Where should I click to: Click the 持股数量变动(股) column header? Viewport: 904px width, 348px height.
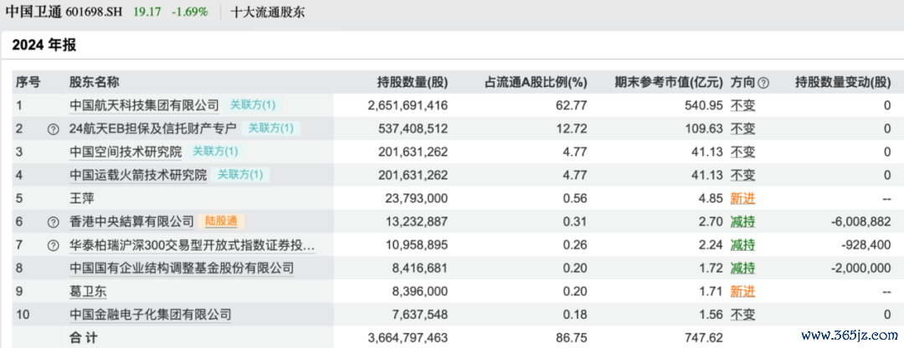842,83
